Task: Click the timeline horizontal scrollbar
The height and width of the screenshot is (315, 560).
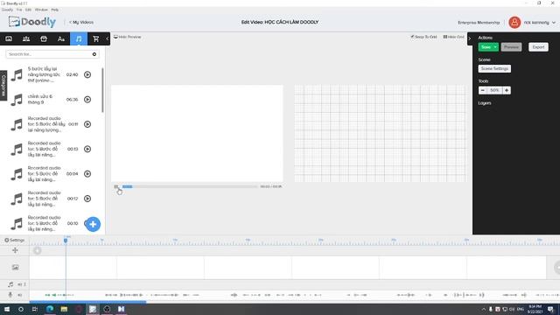Action: coord(87,302)
